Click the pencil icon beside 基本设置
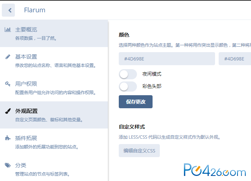 click(x=8, y=57)
